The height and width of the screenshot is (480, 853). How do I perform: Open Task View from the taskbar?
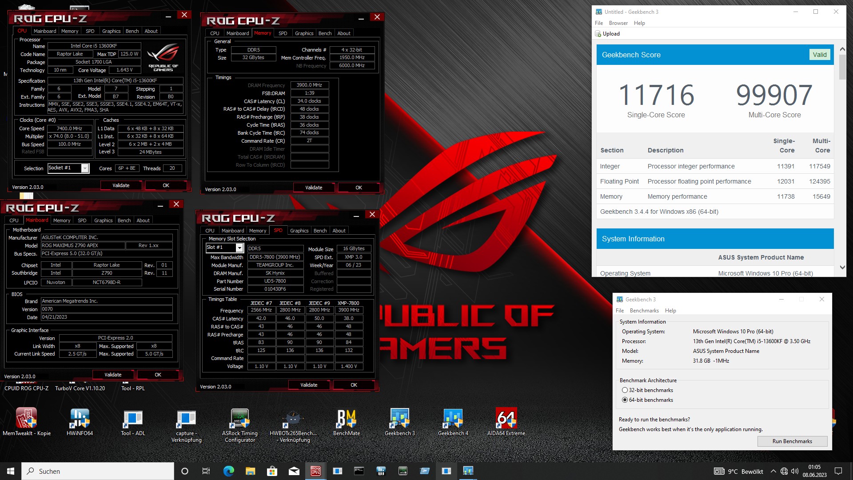(x=206, y=471)
